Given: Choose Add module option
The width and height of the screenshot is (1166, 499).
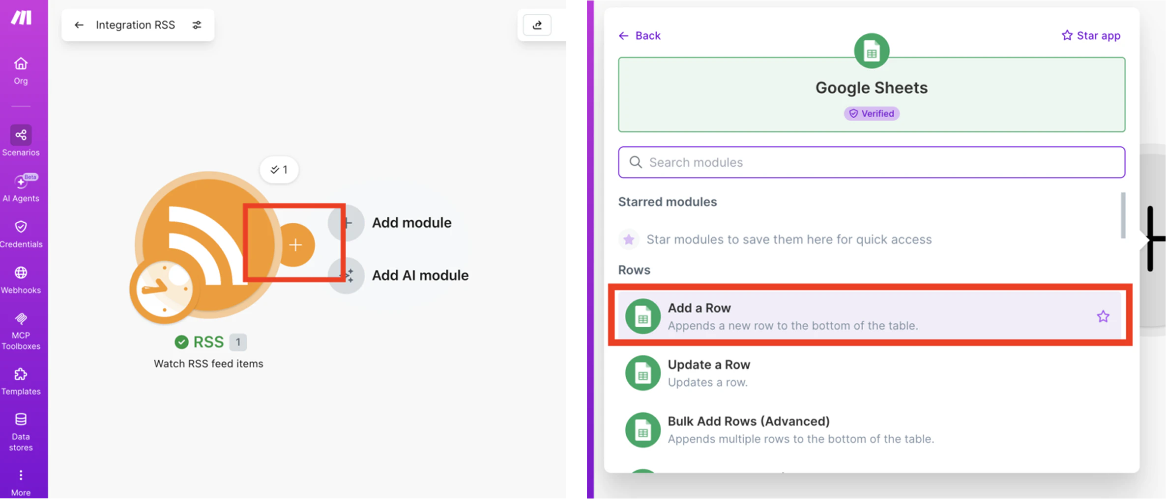Looking at the screenshot, I should coord(412,223).
